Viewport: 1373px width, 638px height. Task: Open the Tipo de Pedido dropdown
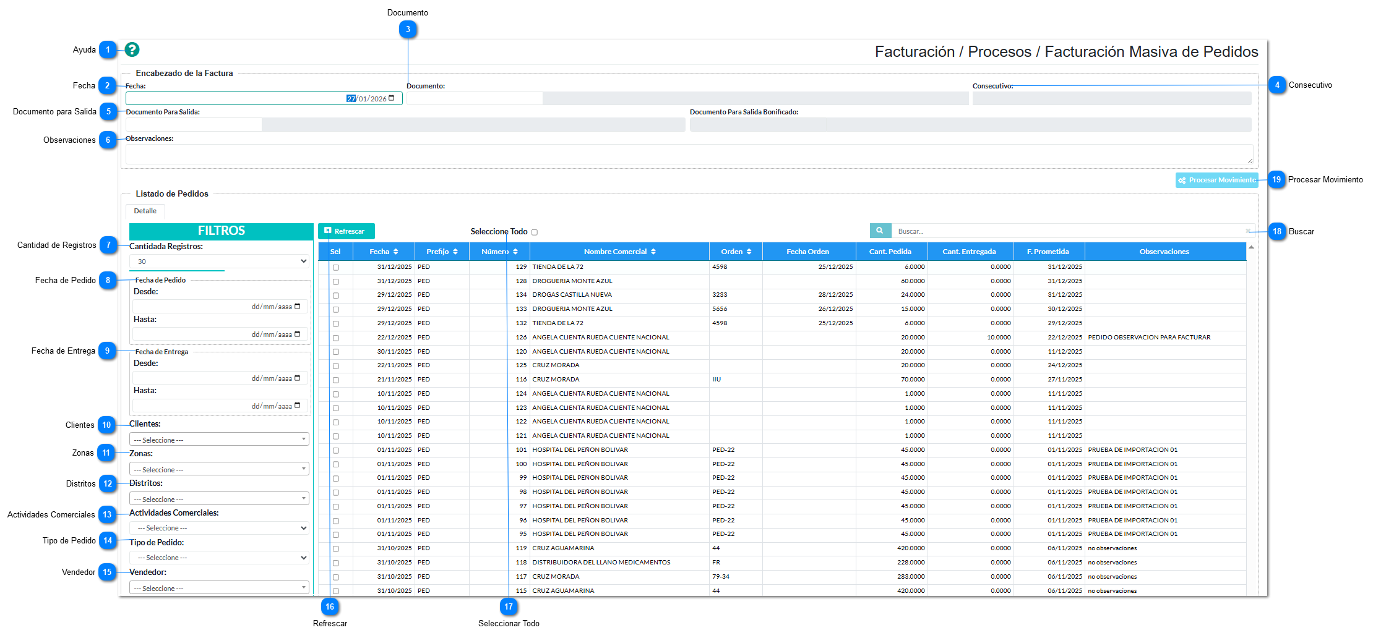pyautogui.click(x=219, y=558)
